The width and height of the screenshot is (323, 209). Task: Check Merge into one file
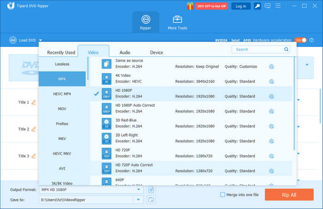(222, 195)
